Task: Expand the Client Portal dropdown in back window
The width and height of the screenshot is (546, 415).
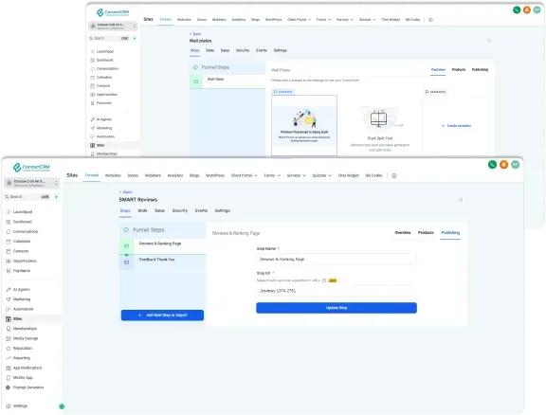Action: 310,20
